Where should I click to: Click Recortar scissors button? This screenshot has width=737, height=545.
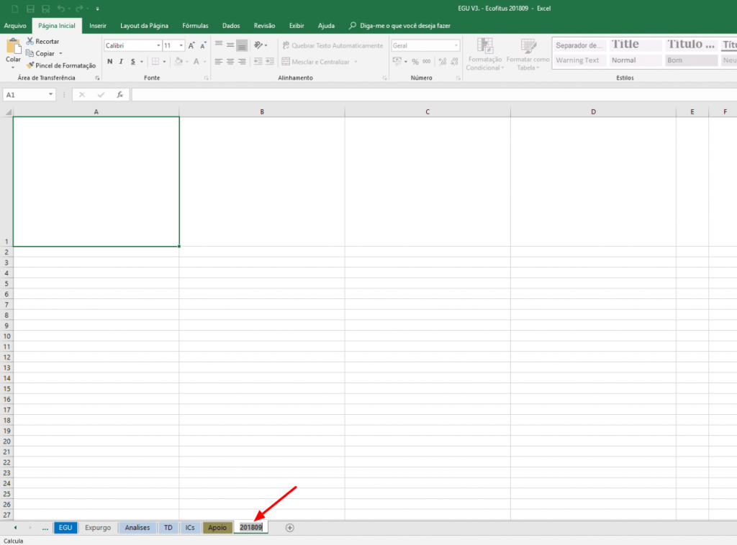coord(42,41)
